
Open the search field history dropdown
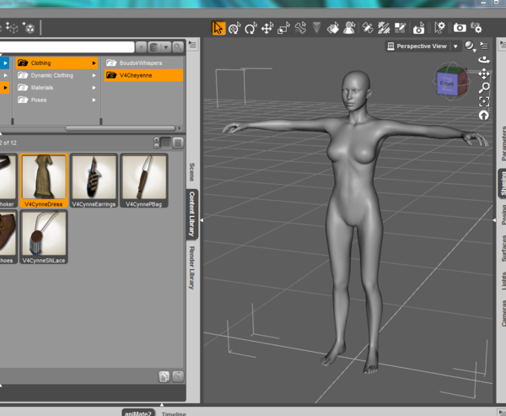[x=141, y=47]
